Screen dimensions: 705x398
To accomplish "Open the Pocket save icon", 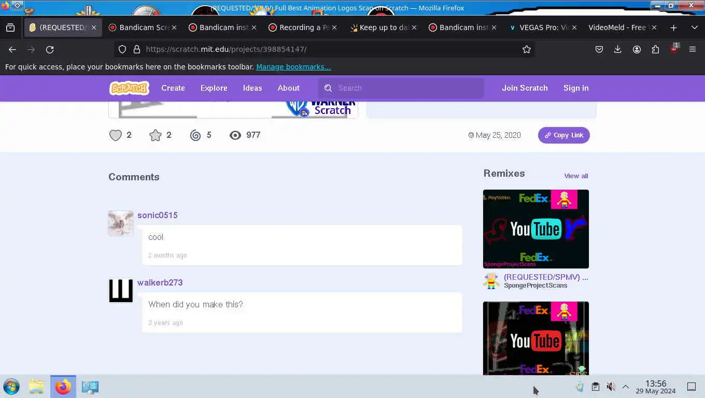I will [599, 49].
